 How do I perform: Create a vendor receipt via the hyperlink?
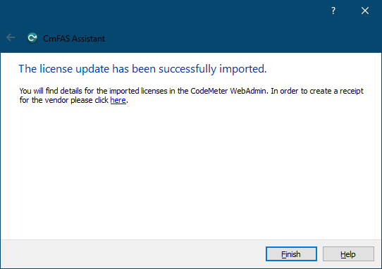(118, 100)
